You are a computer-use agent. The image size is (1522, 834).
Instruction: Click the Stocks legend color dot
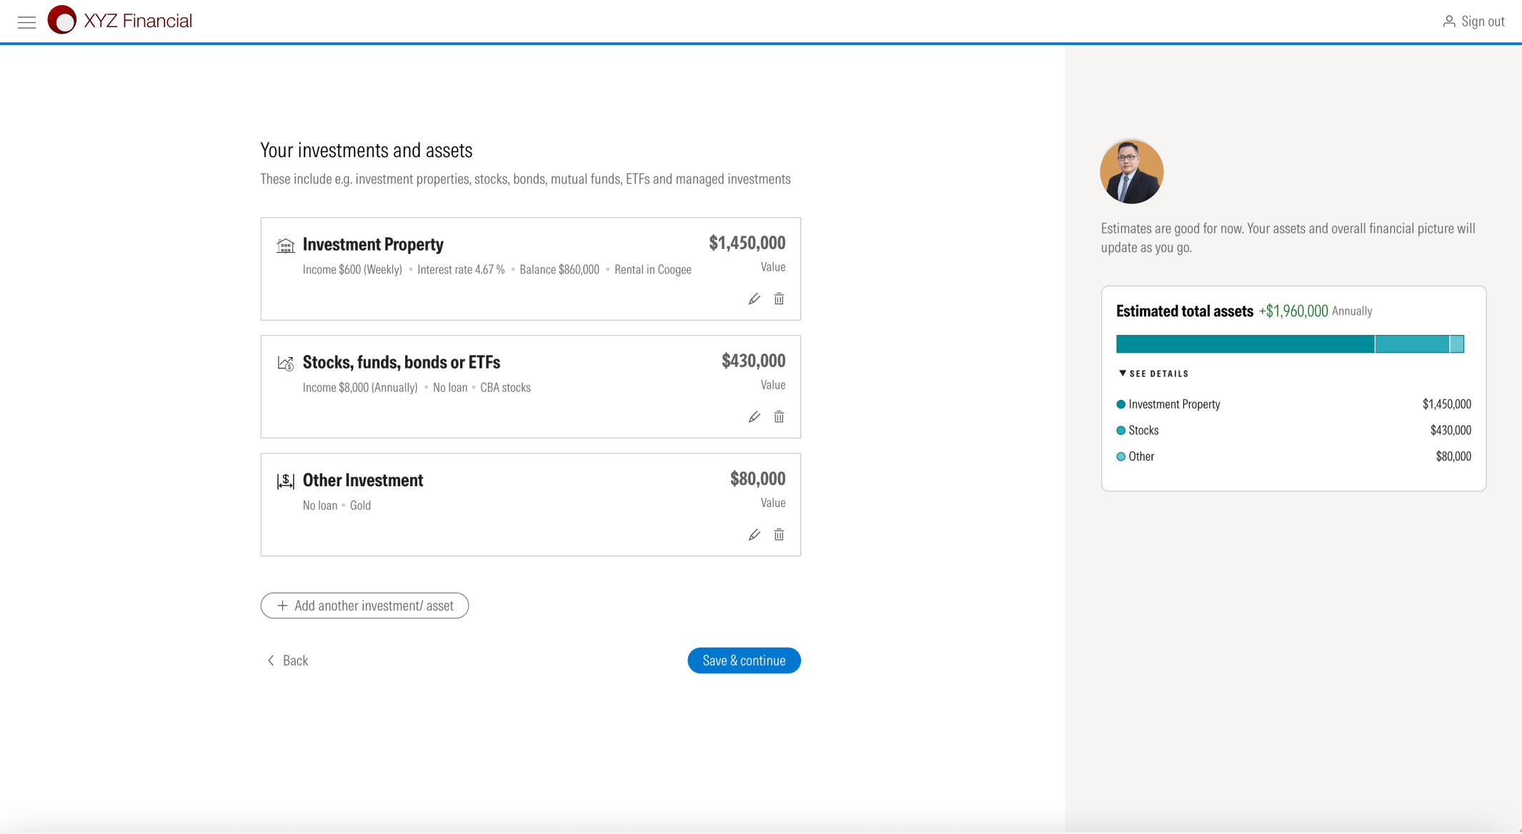pos(1120,431)
